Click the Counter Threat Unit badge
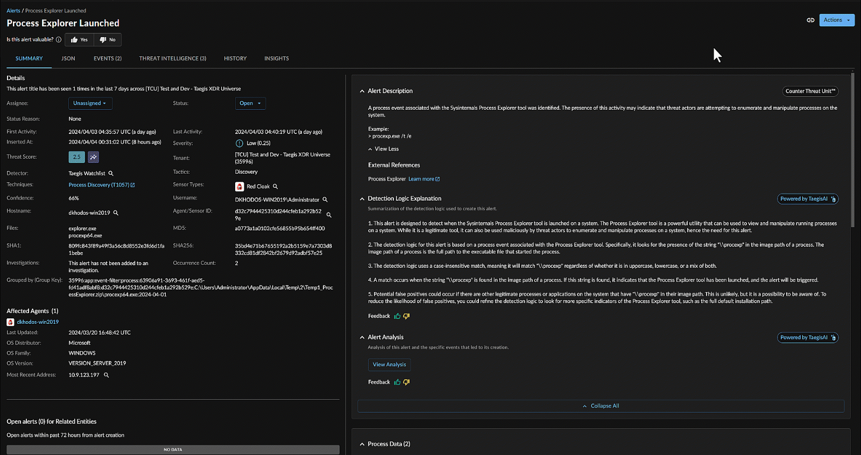 [x=810, y=91]
